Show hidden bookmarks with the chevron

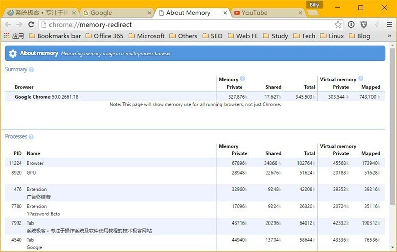point(390,36)
